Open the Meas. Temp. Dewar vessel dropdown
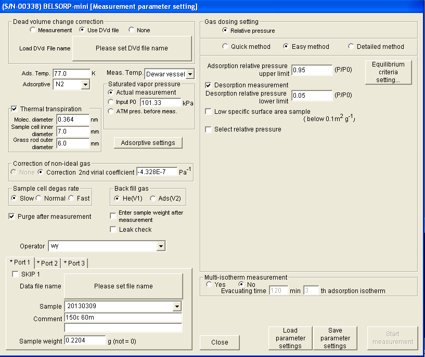This screenshot has height=357, width=425. click(190, 74)
